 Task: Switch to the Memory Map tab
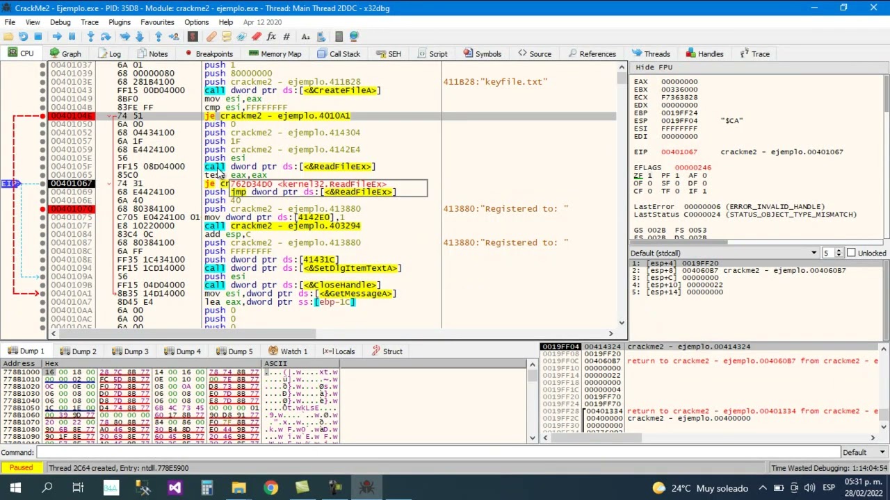(x=275, y=54)
